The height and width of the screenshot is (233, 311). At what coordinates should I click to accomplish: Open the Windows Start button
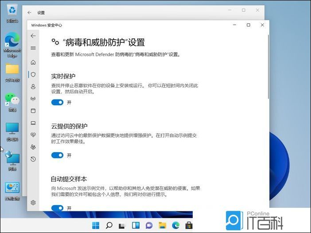[96, 225]
